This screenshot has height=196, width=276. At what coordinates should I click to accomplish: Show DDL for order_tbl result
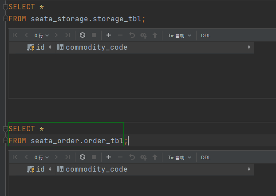coord(205,157)
